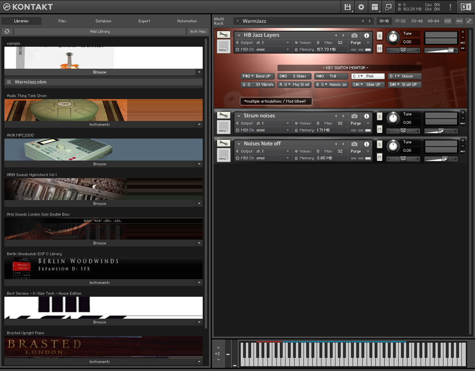Toggle the KSP script editor button

coord(447,21)
